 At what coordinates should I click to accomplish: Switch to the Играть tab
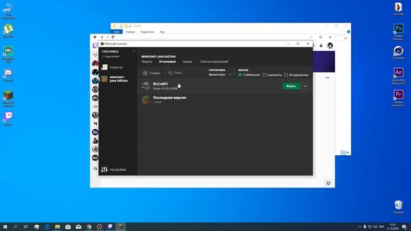147,62
